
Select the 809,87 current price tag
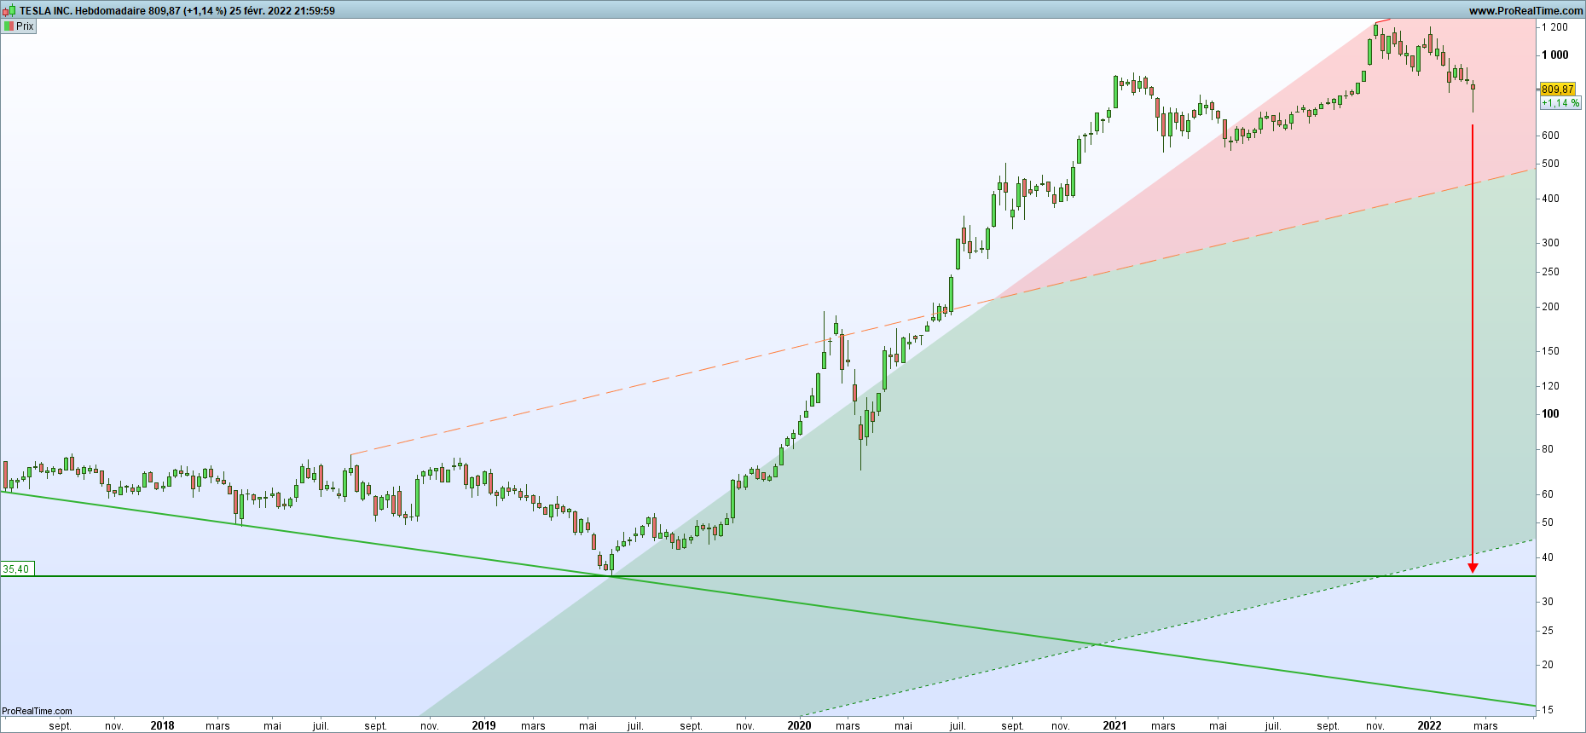(1558, 89)
